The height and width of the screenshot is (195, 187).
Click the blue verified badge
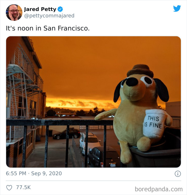(60, 9)
